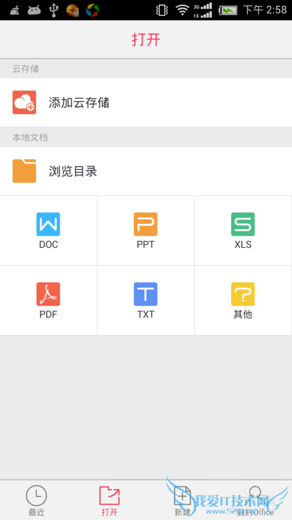
Task: Tap the 本地文档 section header
Action: tap(30, 137)
